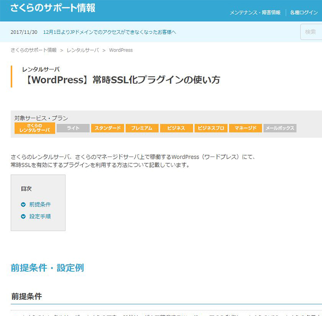Click the レンタルサーバ category label above the title

pyautogui.click(x=41, y=69)
